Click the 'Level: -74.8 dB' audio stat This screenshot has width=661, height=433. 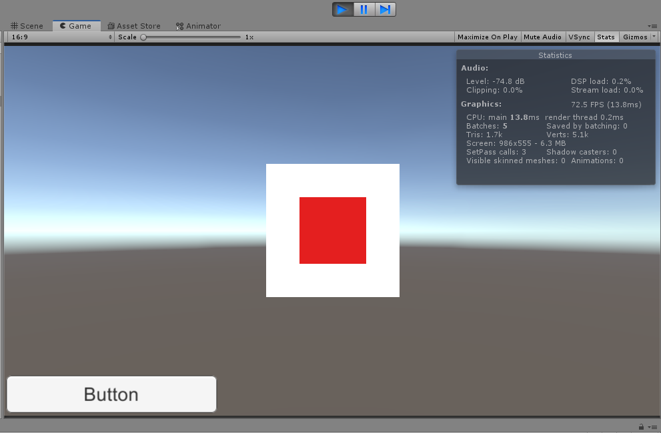[496, 81]
